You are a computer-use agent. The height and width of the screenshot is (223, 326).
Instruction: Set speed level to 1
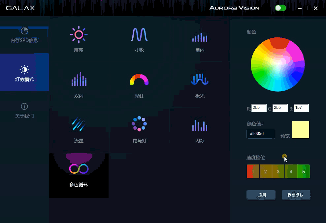pos(253,171)
